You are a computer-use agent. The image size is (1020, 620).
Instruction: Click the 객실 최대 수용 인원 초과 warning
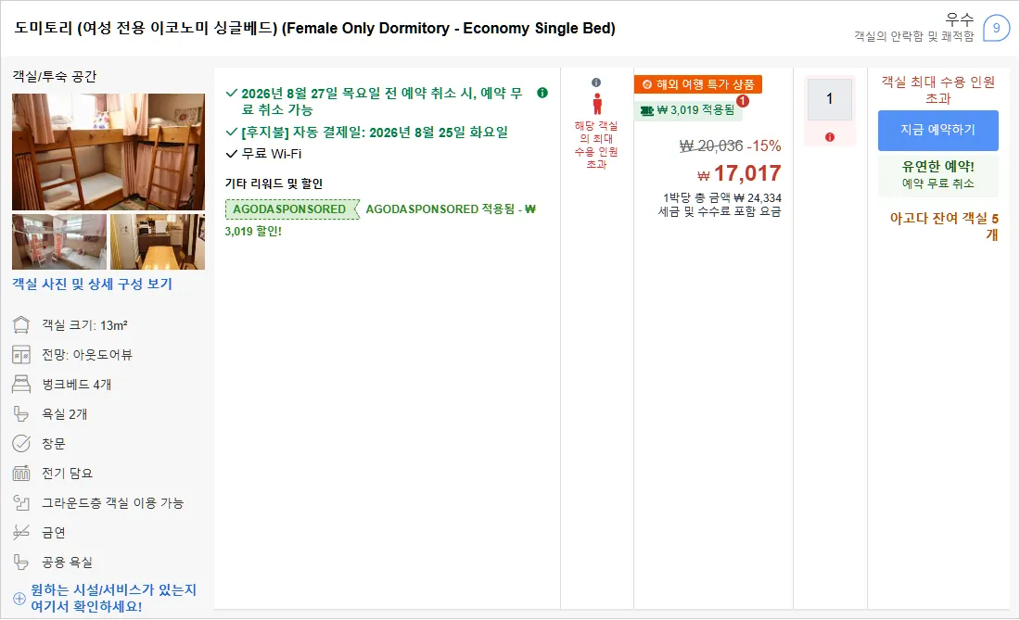point(938,90)
